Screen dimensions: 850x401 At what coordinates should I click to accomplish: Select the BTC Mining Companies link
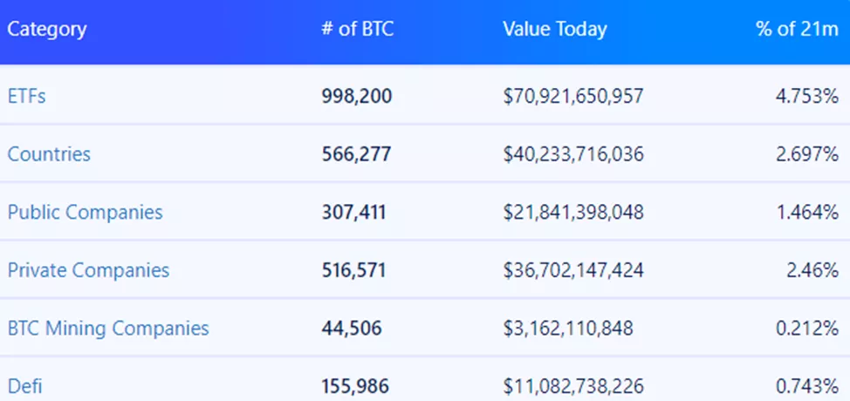point(108,328)
